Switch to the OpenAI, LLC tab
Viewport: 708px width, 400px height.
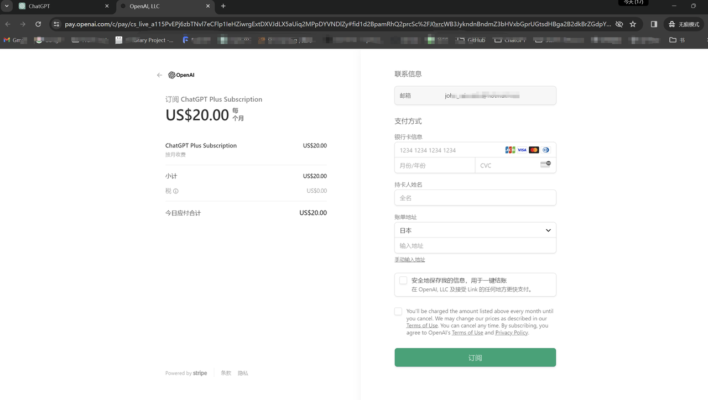click(165, 6)
